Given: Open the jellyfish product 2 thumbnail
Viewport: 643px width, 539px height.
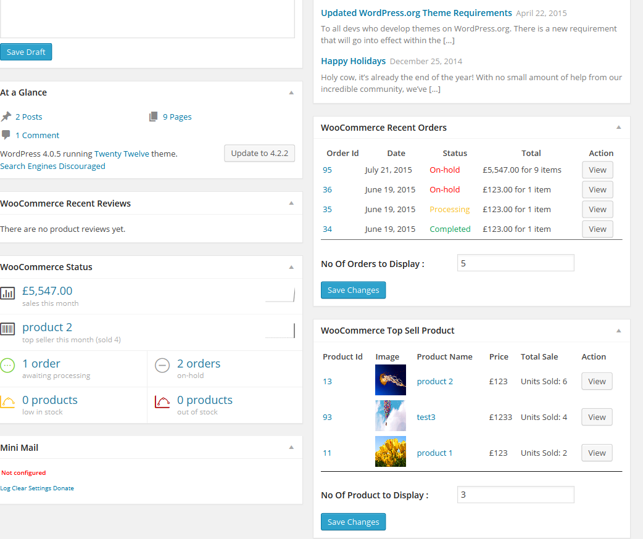Looking at the screenshot, I should pos(391,380).
